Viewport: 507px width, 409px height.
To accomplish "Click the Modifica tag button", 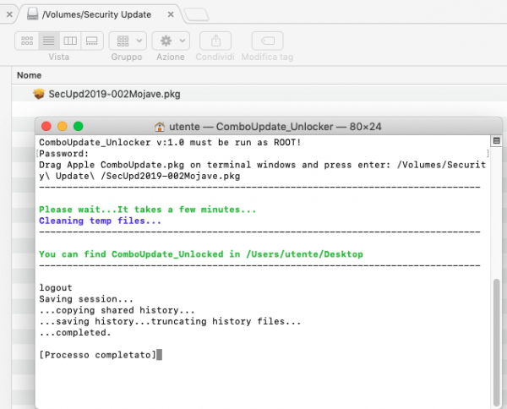I will [x=267, y=41].
